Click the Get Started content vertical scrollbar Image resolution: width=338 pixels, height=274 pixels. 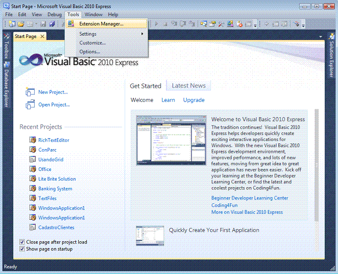point(317,165)
